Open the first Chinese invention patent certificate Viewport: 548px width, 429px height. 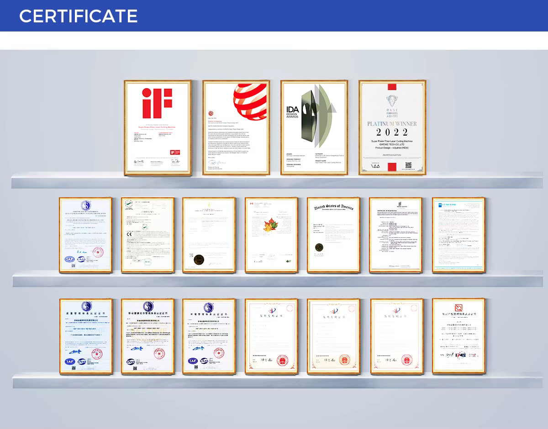271,337
